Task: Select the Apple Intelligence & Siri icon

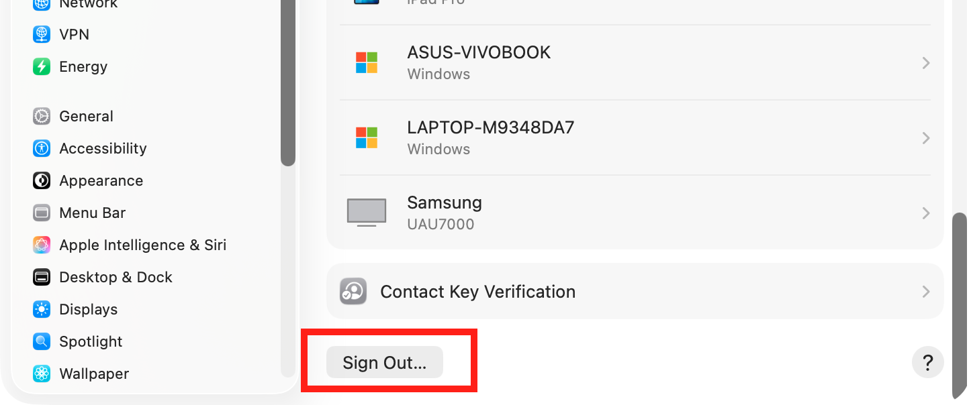Action: [x=41, y=245]
